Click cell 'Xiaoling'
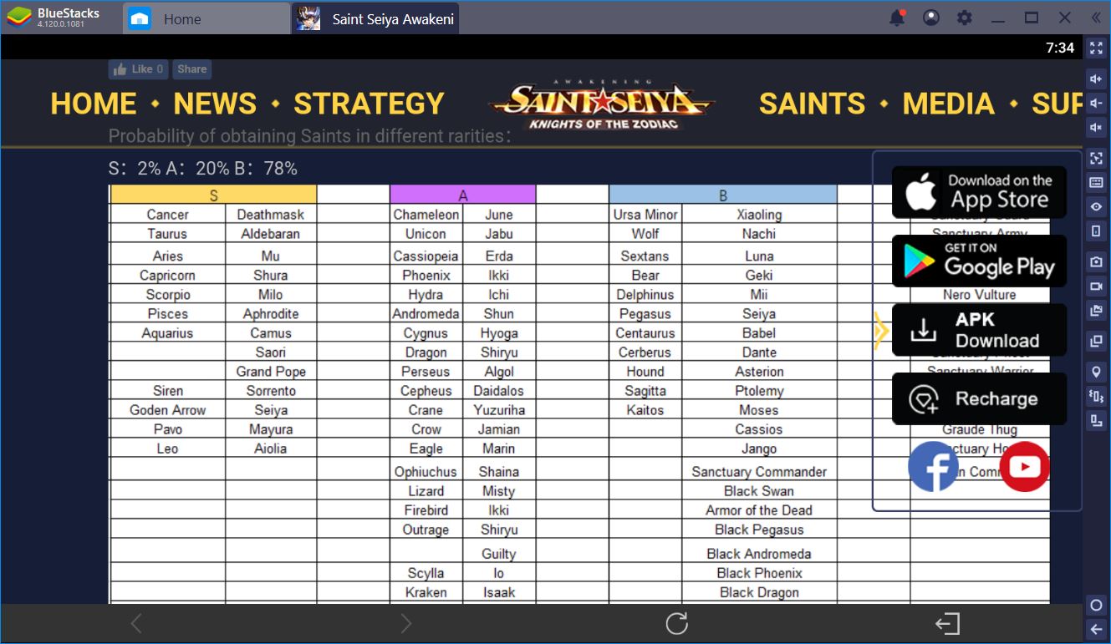The image size is (1111, 644). (x=759, y=215)
